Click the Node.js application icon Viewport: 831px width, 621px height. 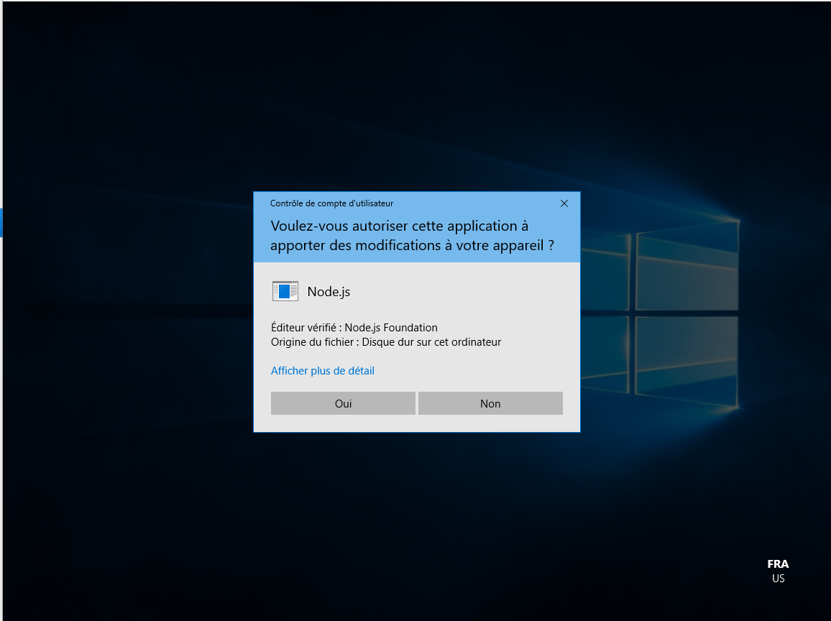point(285,291)
